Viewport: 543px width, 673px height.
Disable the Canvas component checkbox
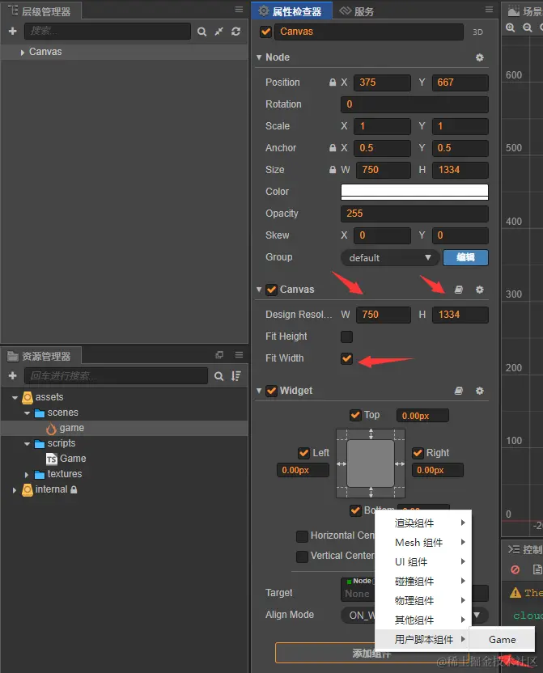coord(271,290)
